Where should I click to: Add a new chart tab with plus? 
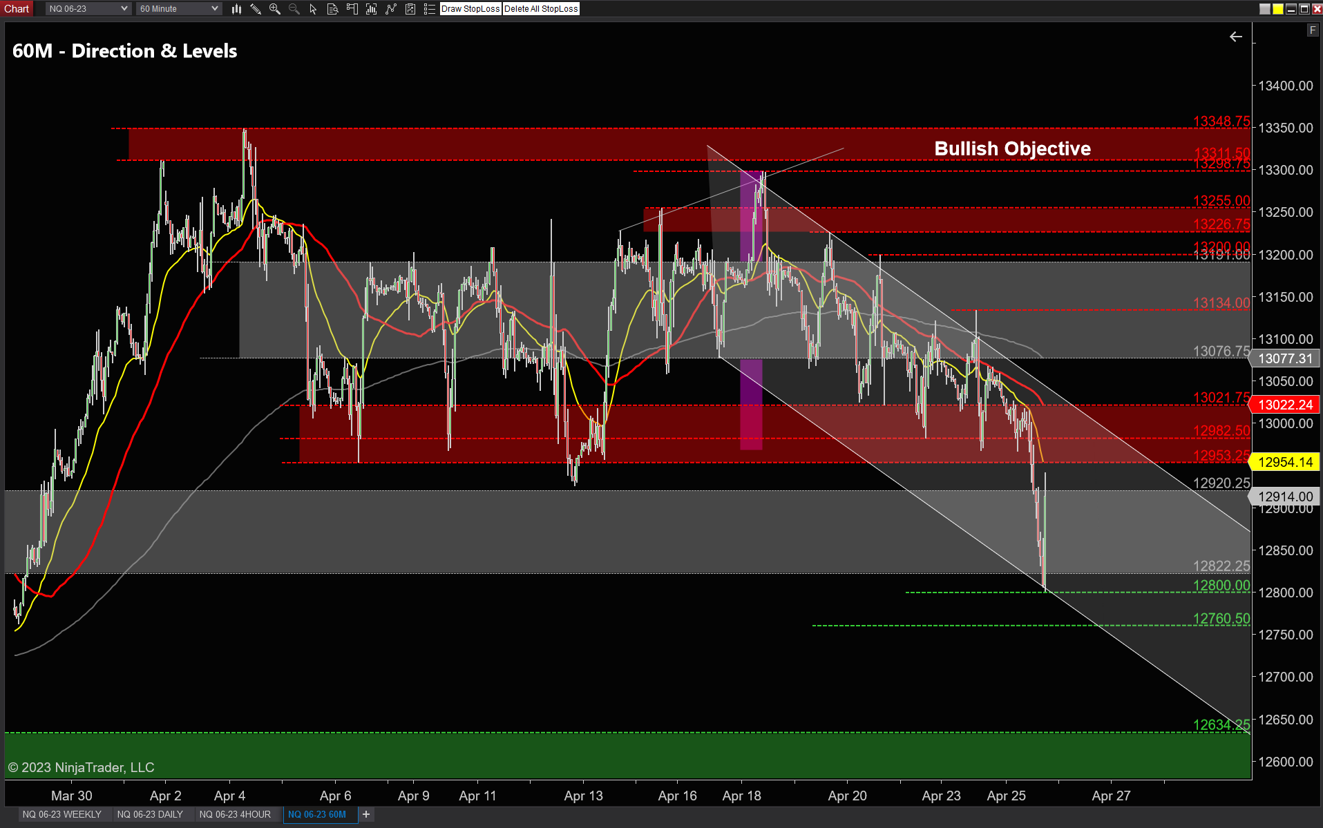[366, 815]
